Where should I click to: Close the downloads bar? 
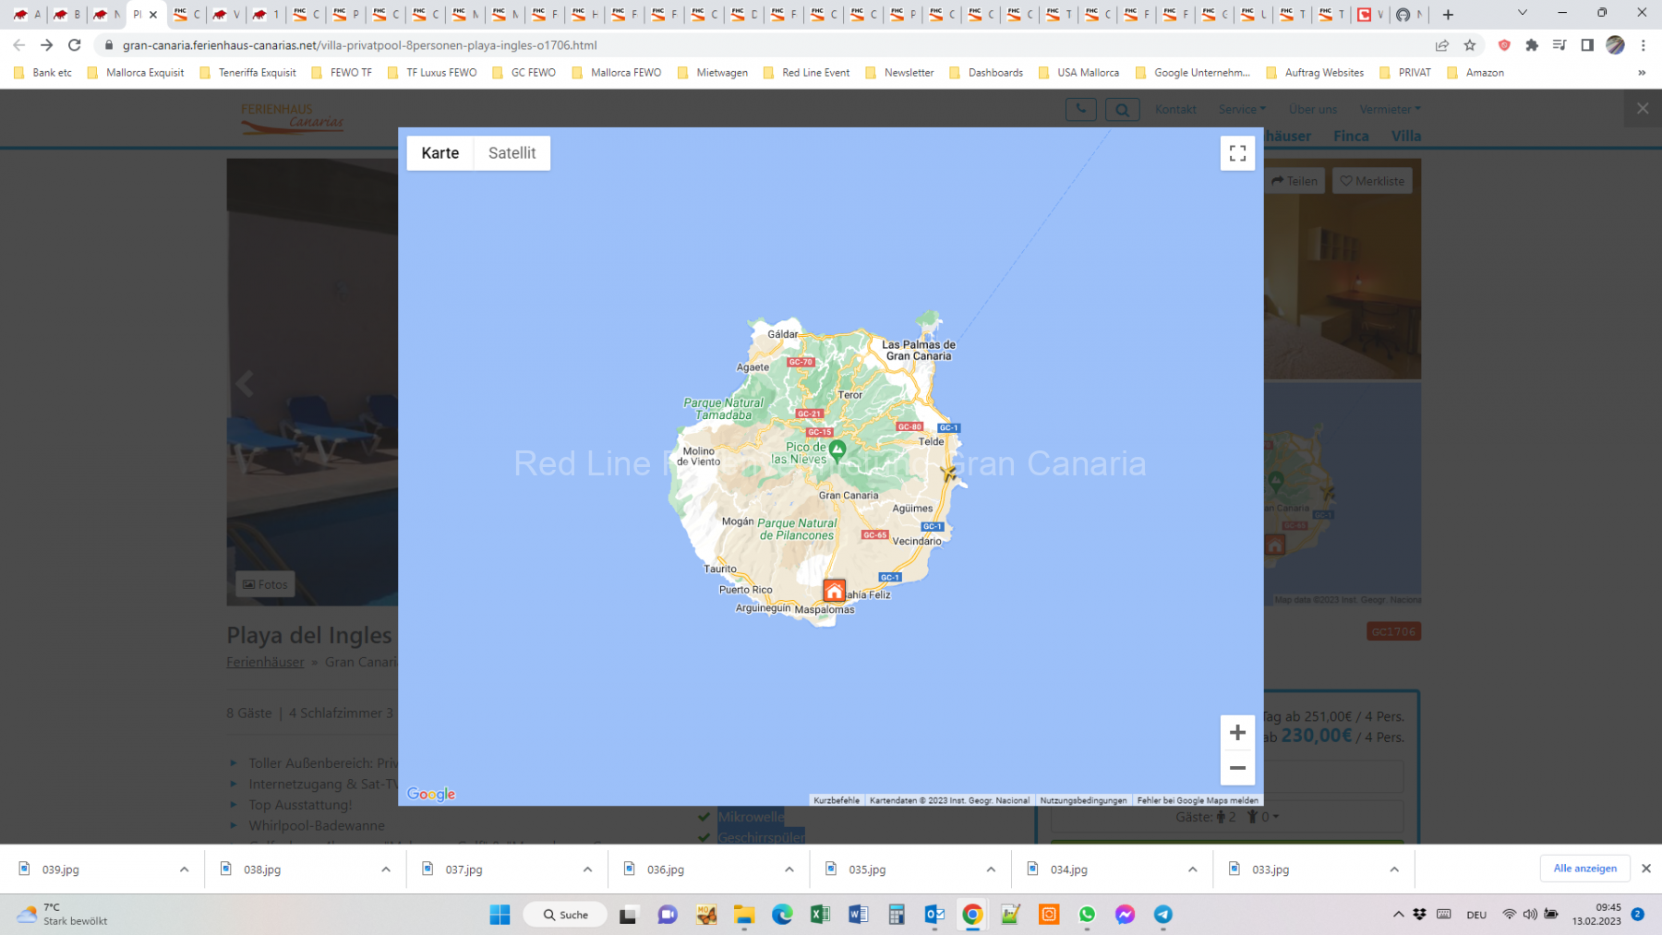point(1646,869)
